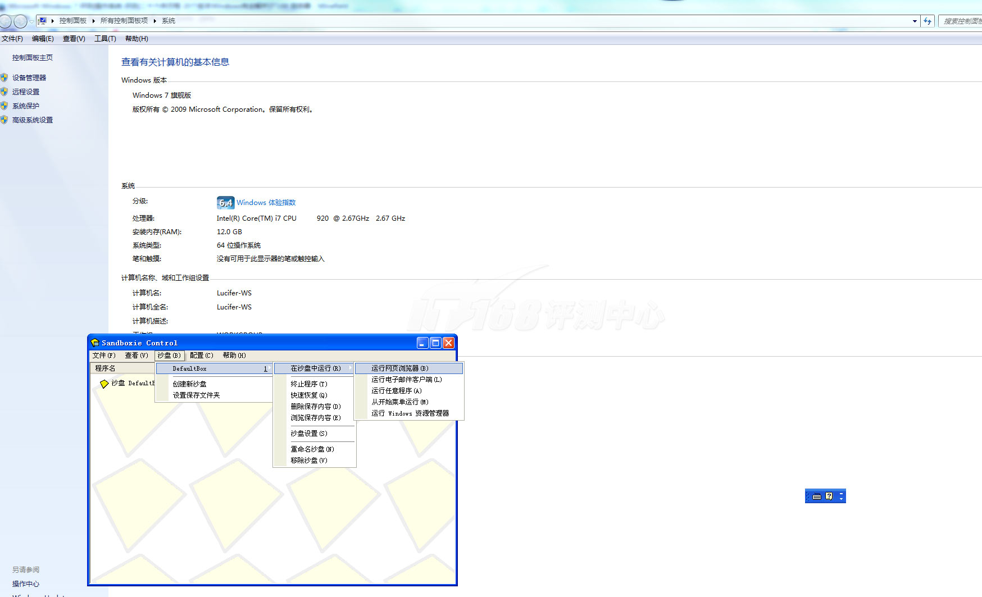
Task: Choose 运行网页浏览器(B) menu item
Action: (x=409, y=368)
